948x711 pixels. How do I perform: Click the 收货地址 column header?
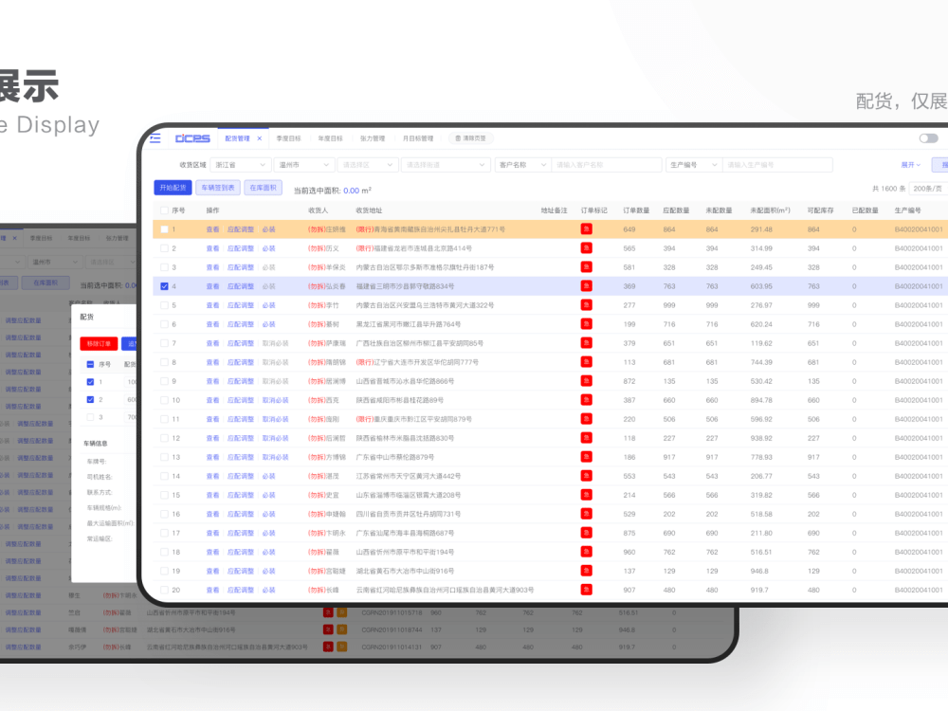(x=369, y=210)
